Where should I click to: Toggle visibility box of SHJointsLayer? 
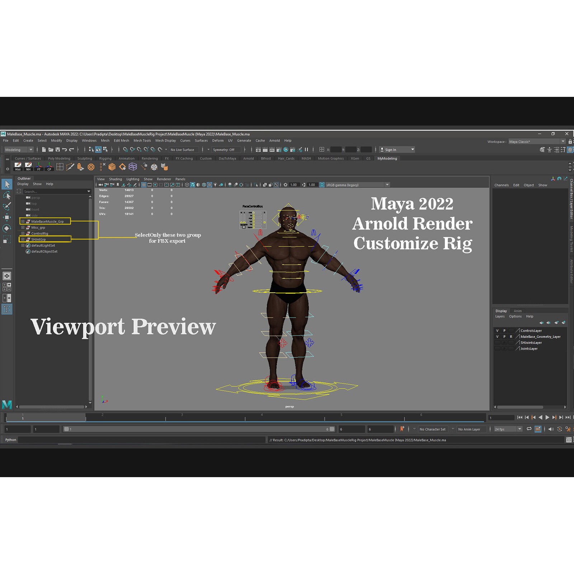497,343
